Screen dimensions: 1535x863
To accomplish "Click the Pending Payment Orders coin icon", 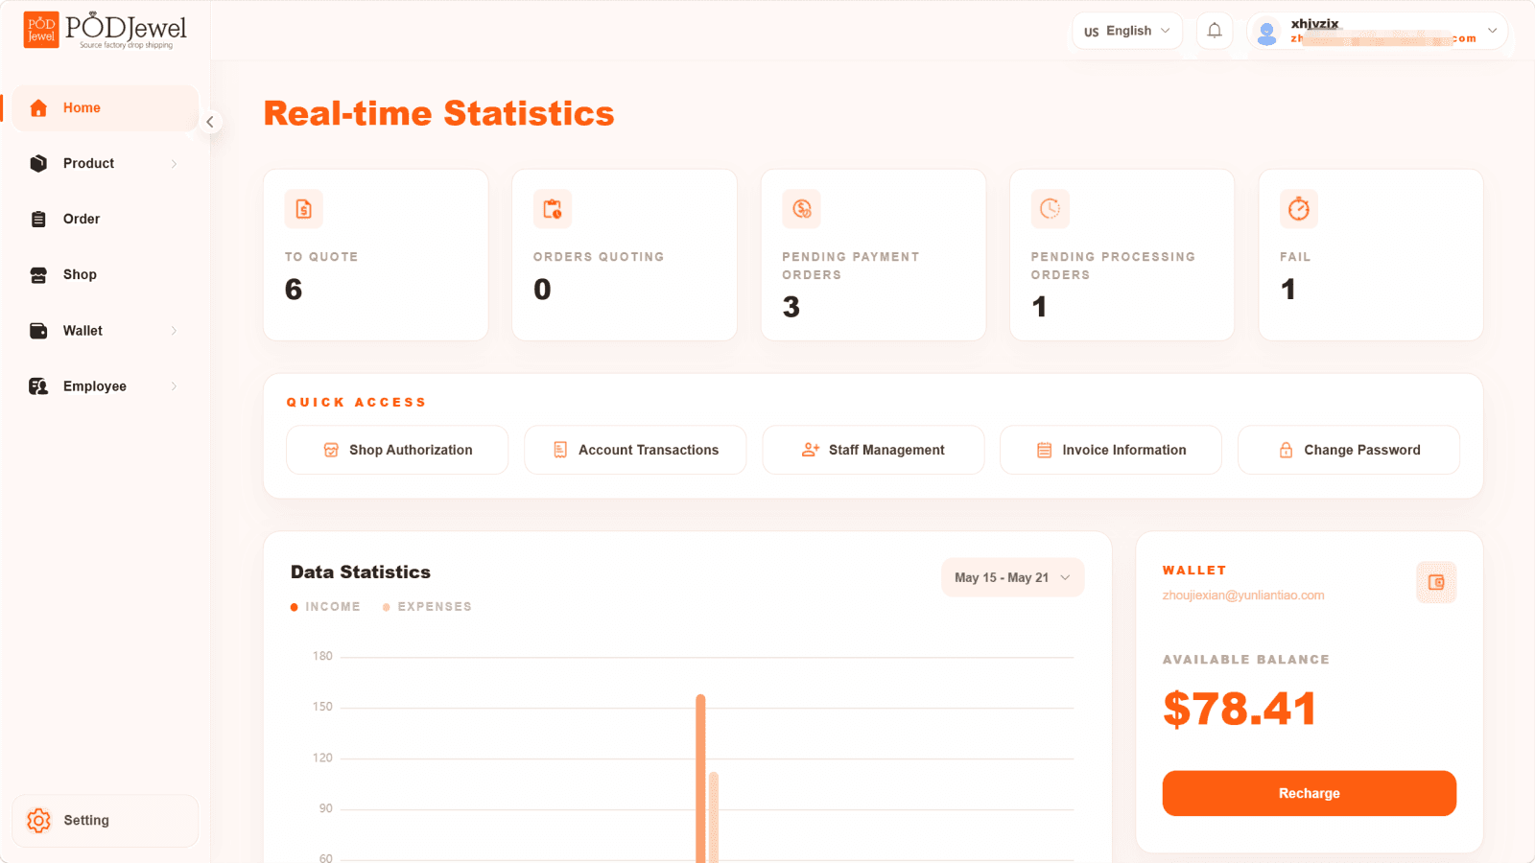I will pyautogui.click(x=801, y=209).
